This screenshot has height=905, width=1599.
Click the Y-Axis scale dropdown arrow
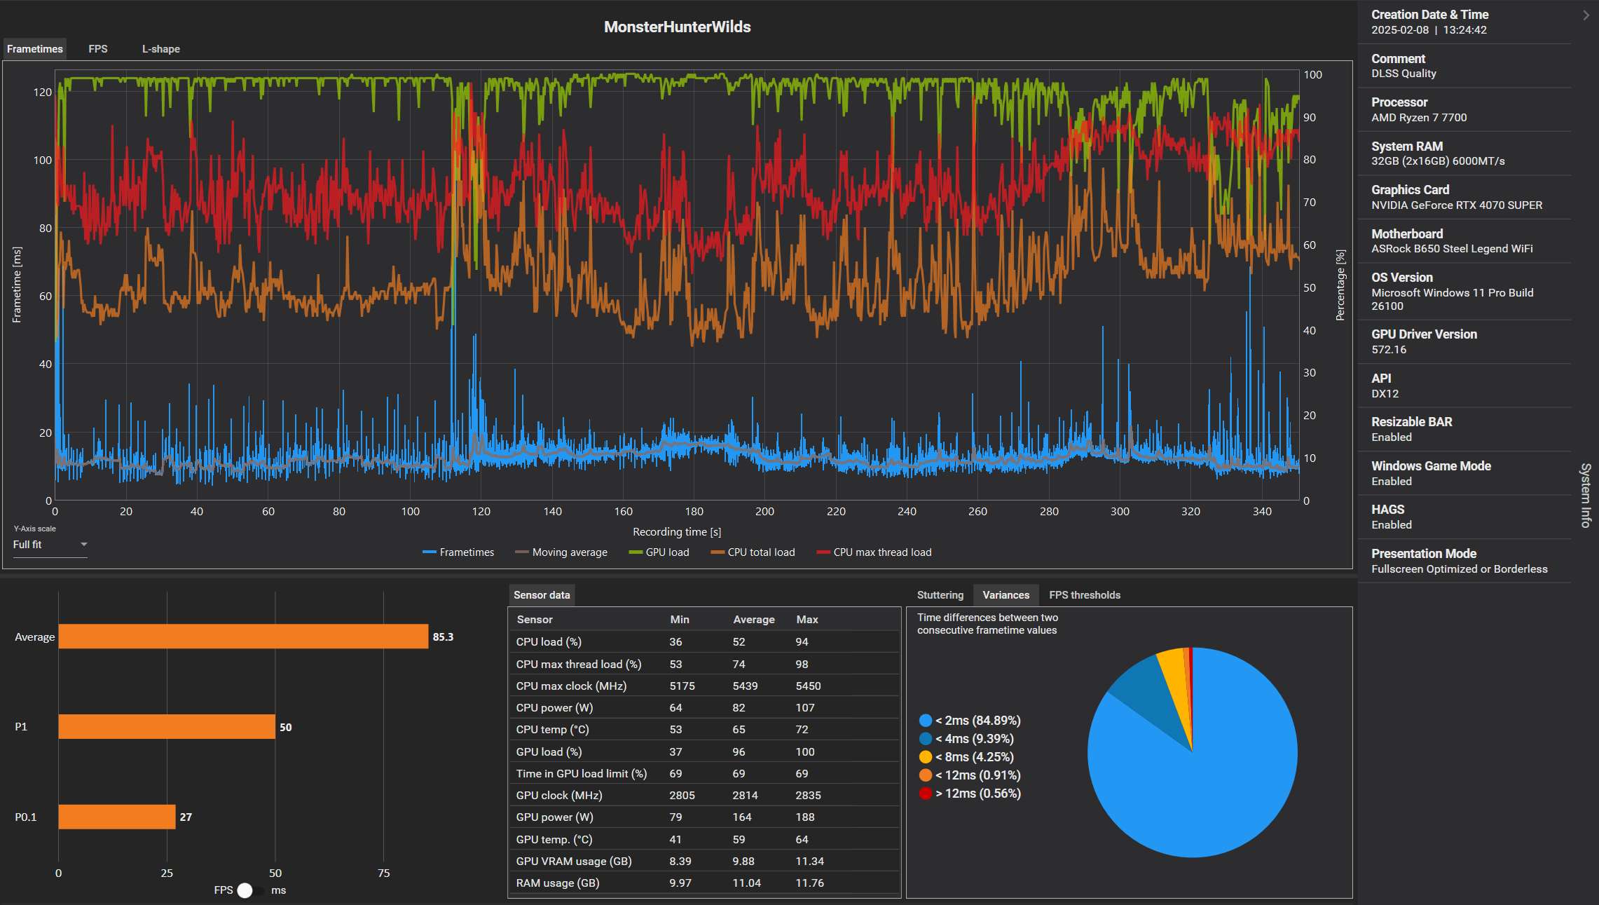(x=83, y=545)
